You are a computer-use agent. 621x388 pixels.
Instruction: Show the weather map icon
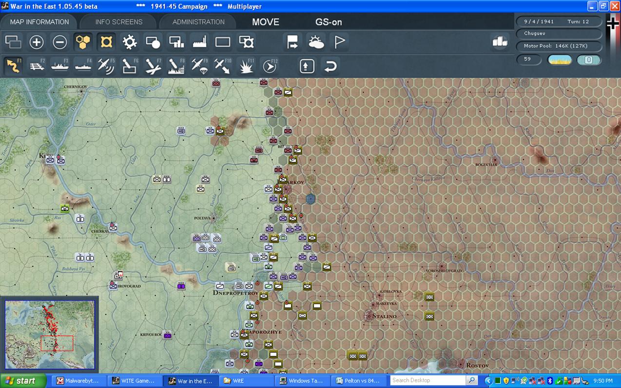(316, 42)
